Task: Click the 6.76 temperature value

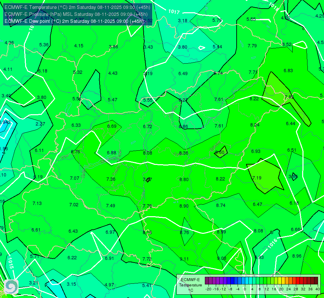Action: 75,152
